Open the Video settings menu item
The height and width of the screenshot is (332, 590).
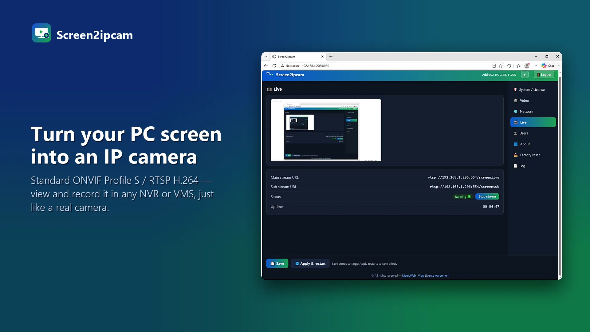(533, 101)
